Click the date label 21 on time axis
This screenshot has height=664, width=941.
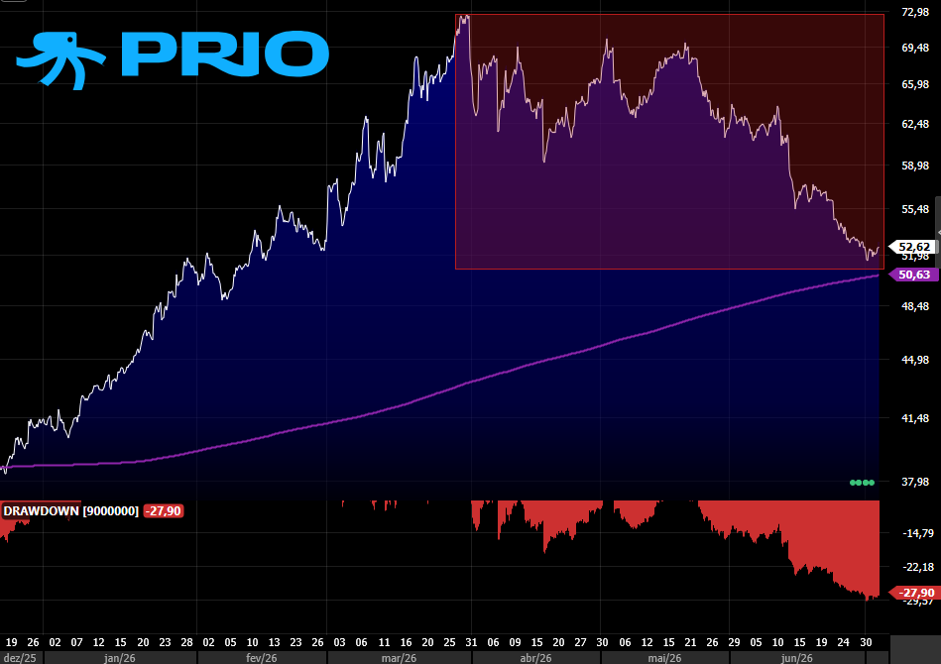pos(691,642)
